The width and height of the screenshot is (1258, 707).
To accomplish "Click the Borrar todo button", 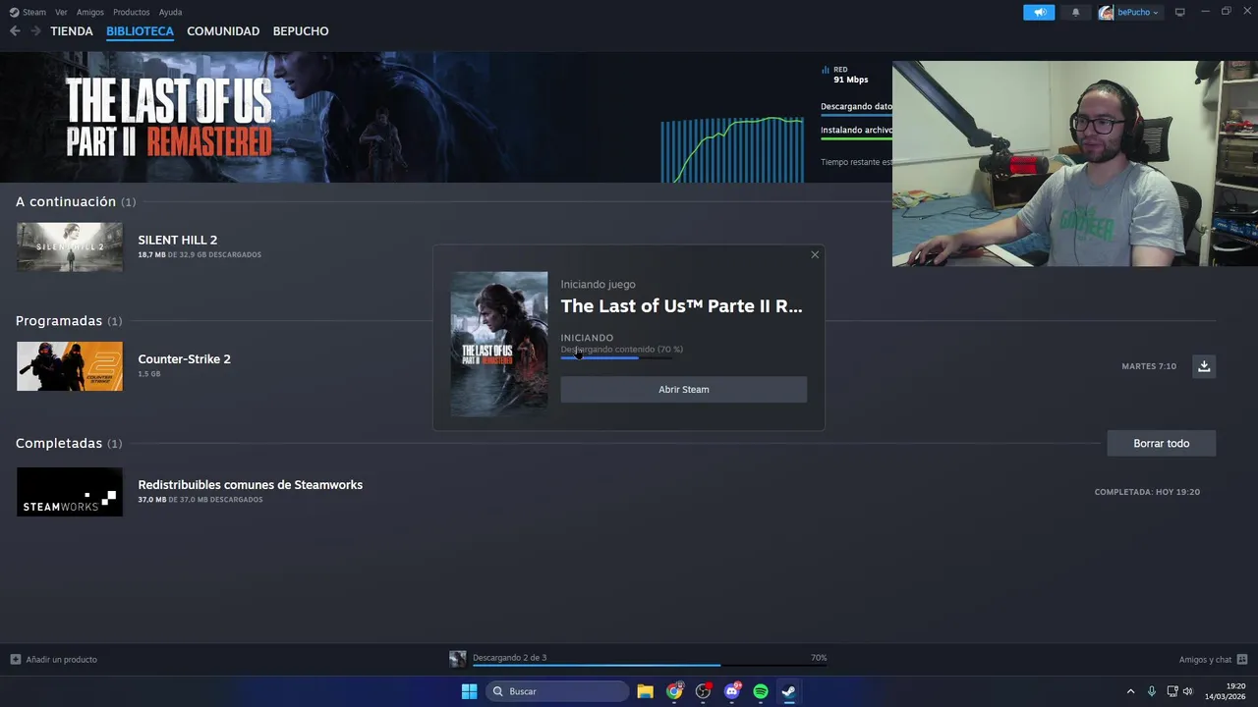I will point(1162,443).
